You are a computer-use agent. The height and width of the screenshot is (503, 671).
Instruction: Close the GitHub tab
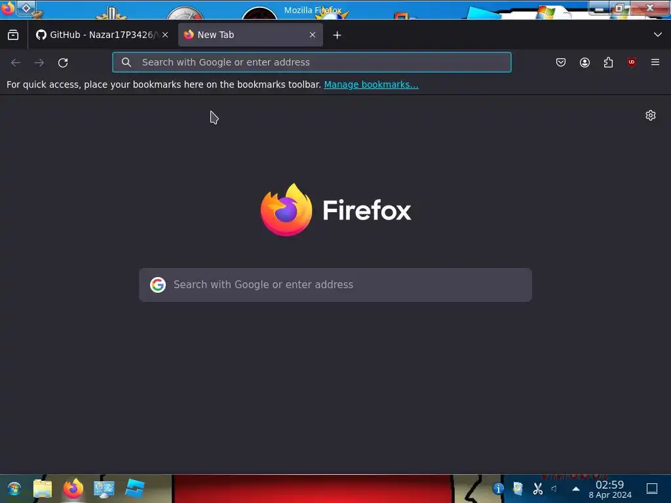(165, 35)
